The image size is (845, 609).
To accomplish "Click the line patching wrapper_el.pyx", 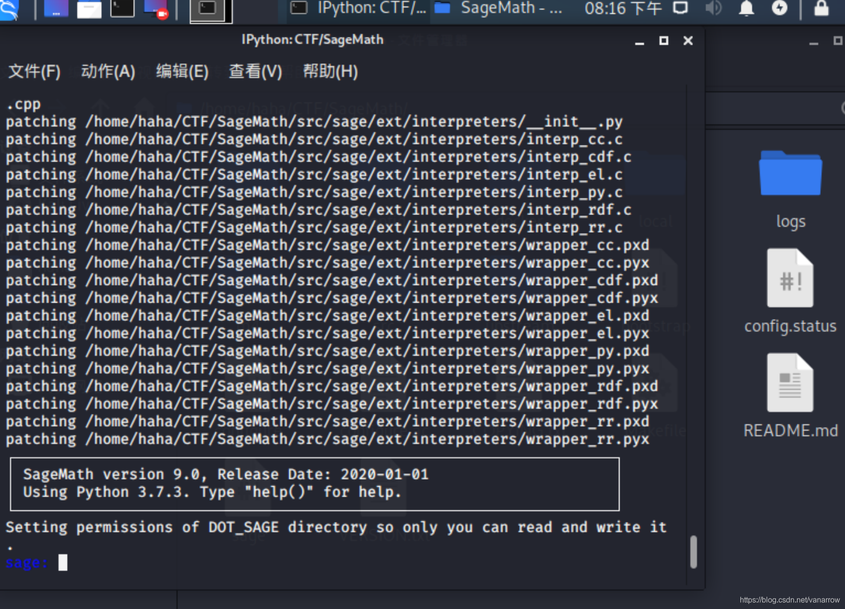I will (x=327, y=334).
